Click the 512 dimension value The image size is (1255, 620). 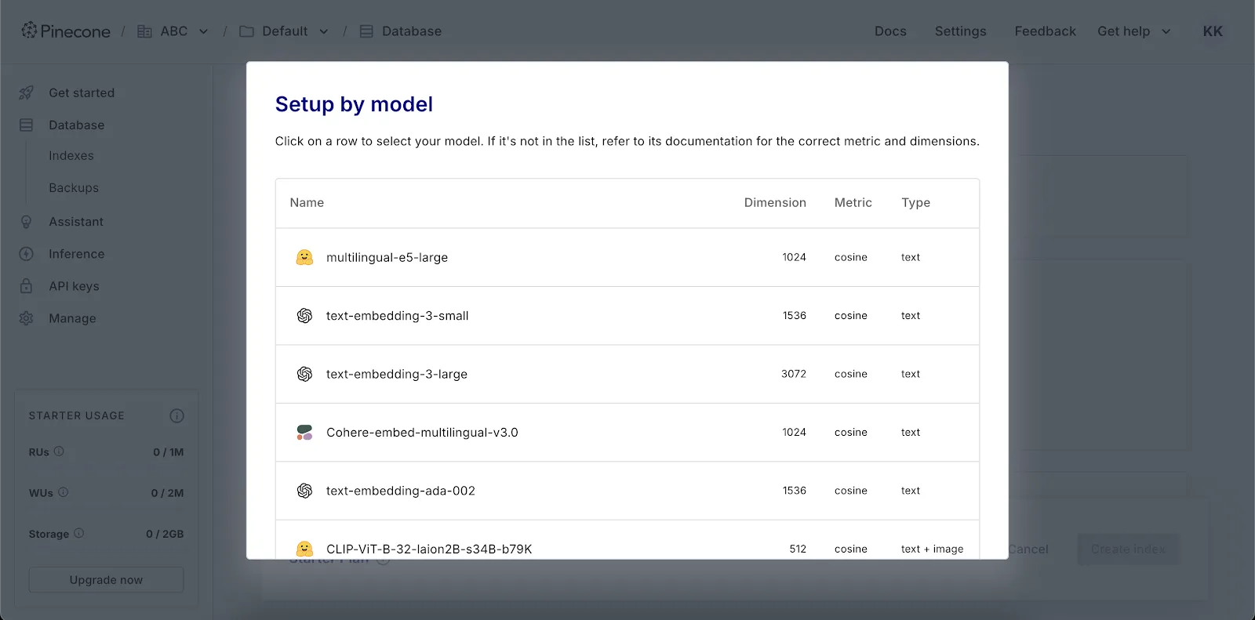(798, 549)
